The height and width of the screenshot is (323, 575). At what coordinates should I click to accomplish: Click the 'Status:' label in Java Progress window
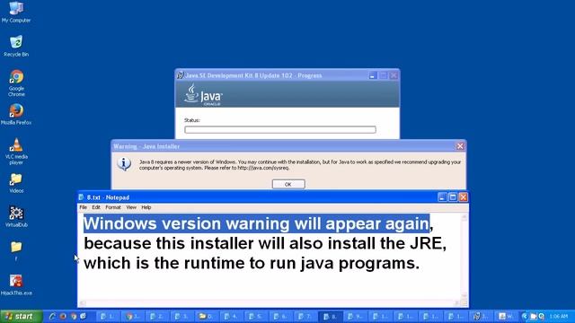191,120
